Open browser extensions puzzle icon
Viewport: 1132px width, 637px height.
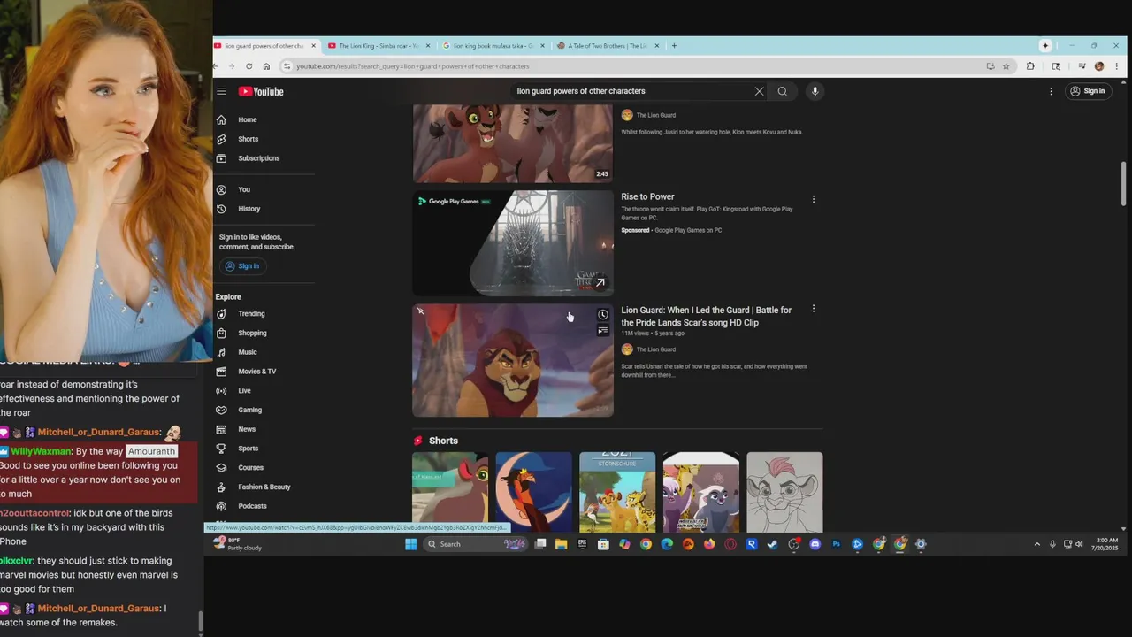pos(1030,66)
